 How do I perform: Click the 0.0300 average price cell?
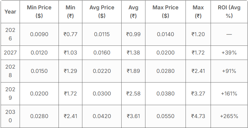tap(102, 94)
